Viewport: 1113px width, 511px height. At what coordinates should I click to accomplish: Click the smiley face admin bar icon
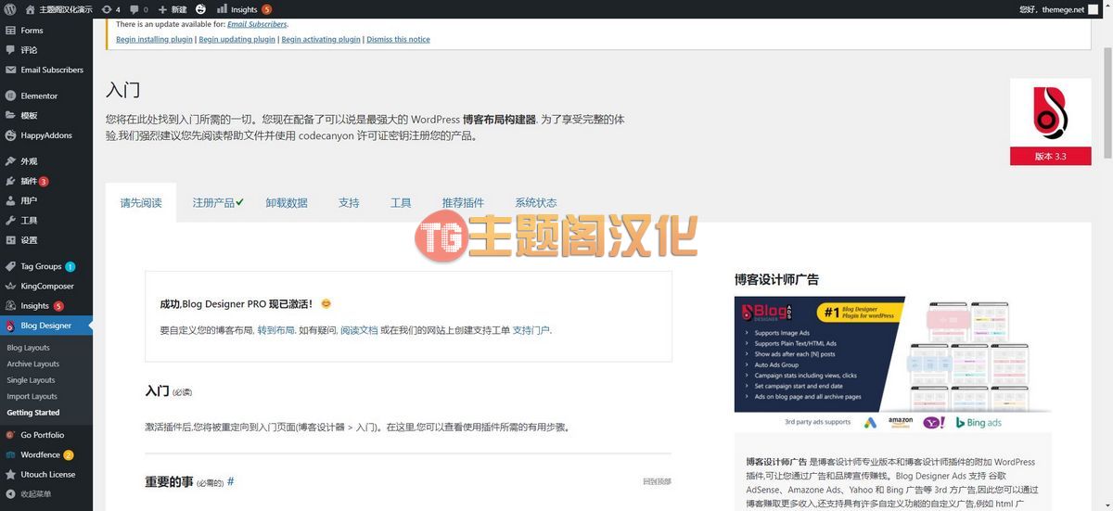pos(200,9)
